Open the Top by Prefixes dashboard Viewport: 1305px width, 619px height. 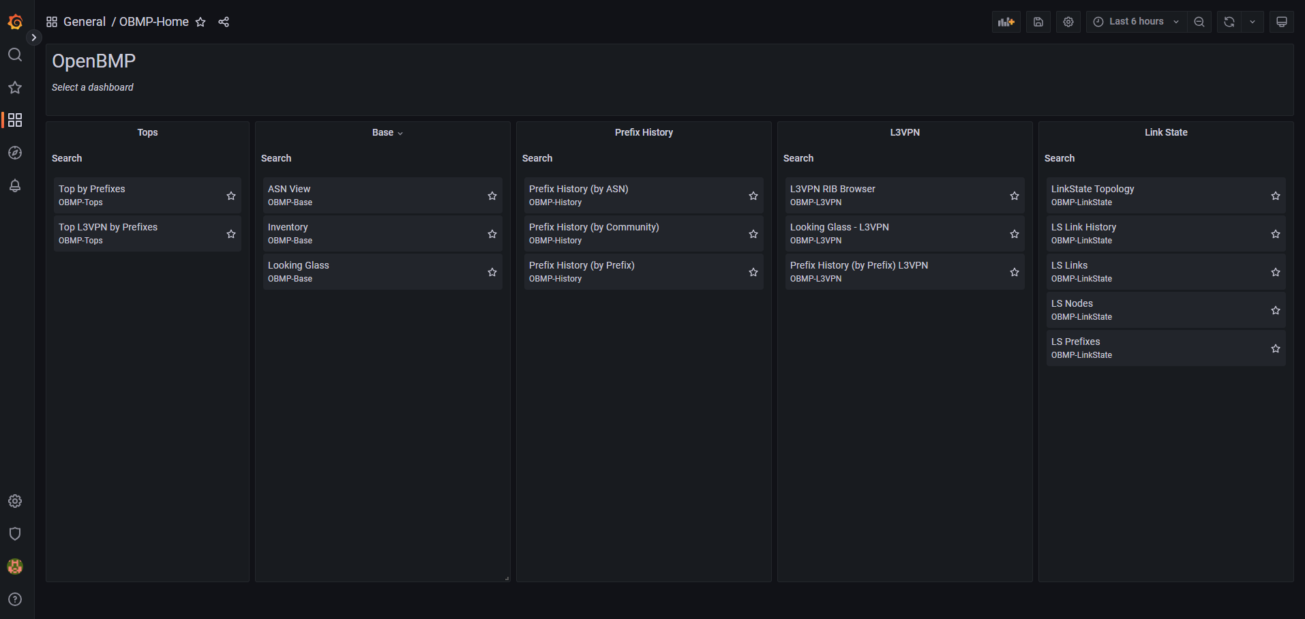(x=92, y=189)
